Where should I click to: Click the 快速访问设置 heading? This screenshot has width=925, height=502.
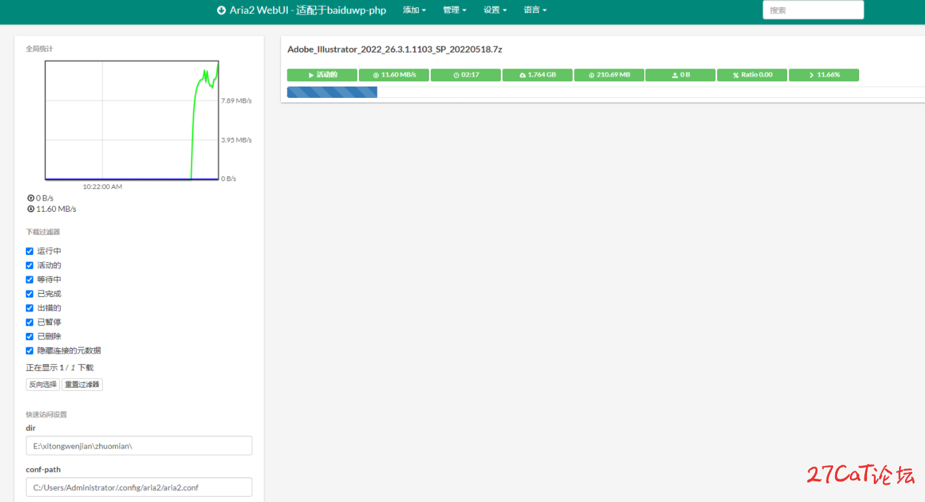click(x=46, y=414)
